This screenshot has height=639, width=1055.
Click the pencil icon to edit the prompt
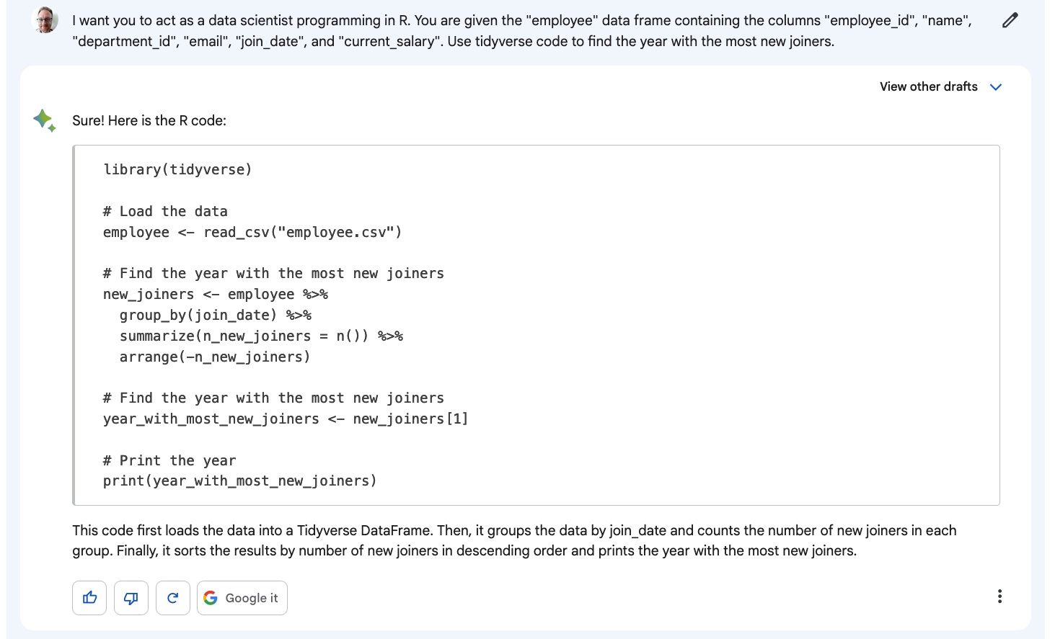[x=1010, y=20]
